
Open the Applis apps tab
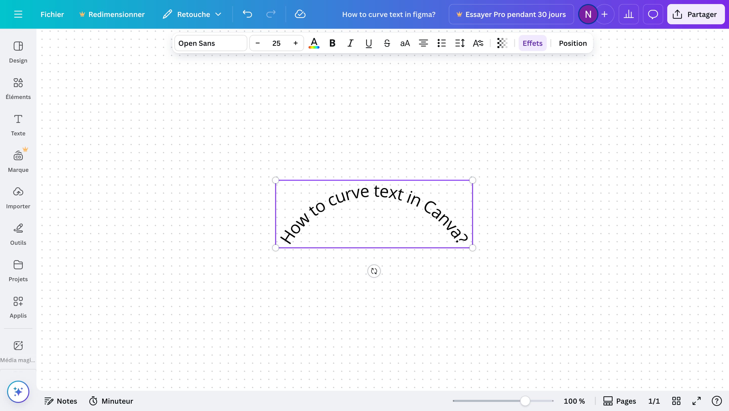coord(18,307)
